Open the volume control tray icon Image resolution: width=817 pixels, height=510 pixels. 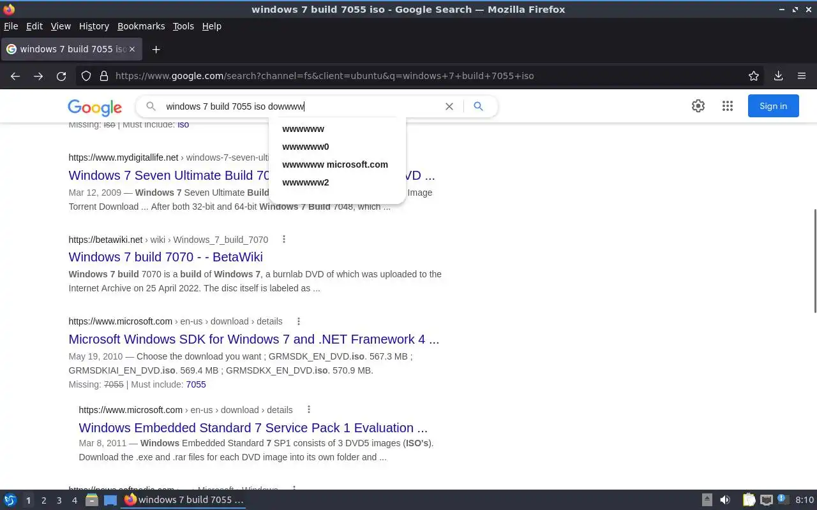[x=725, y=500]
